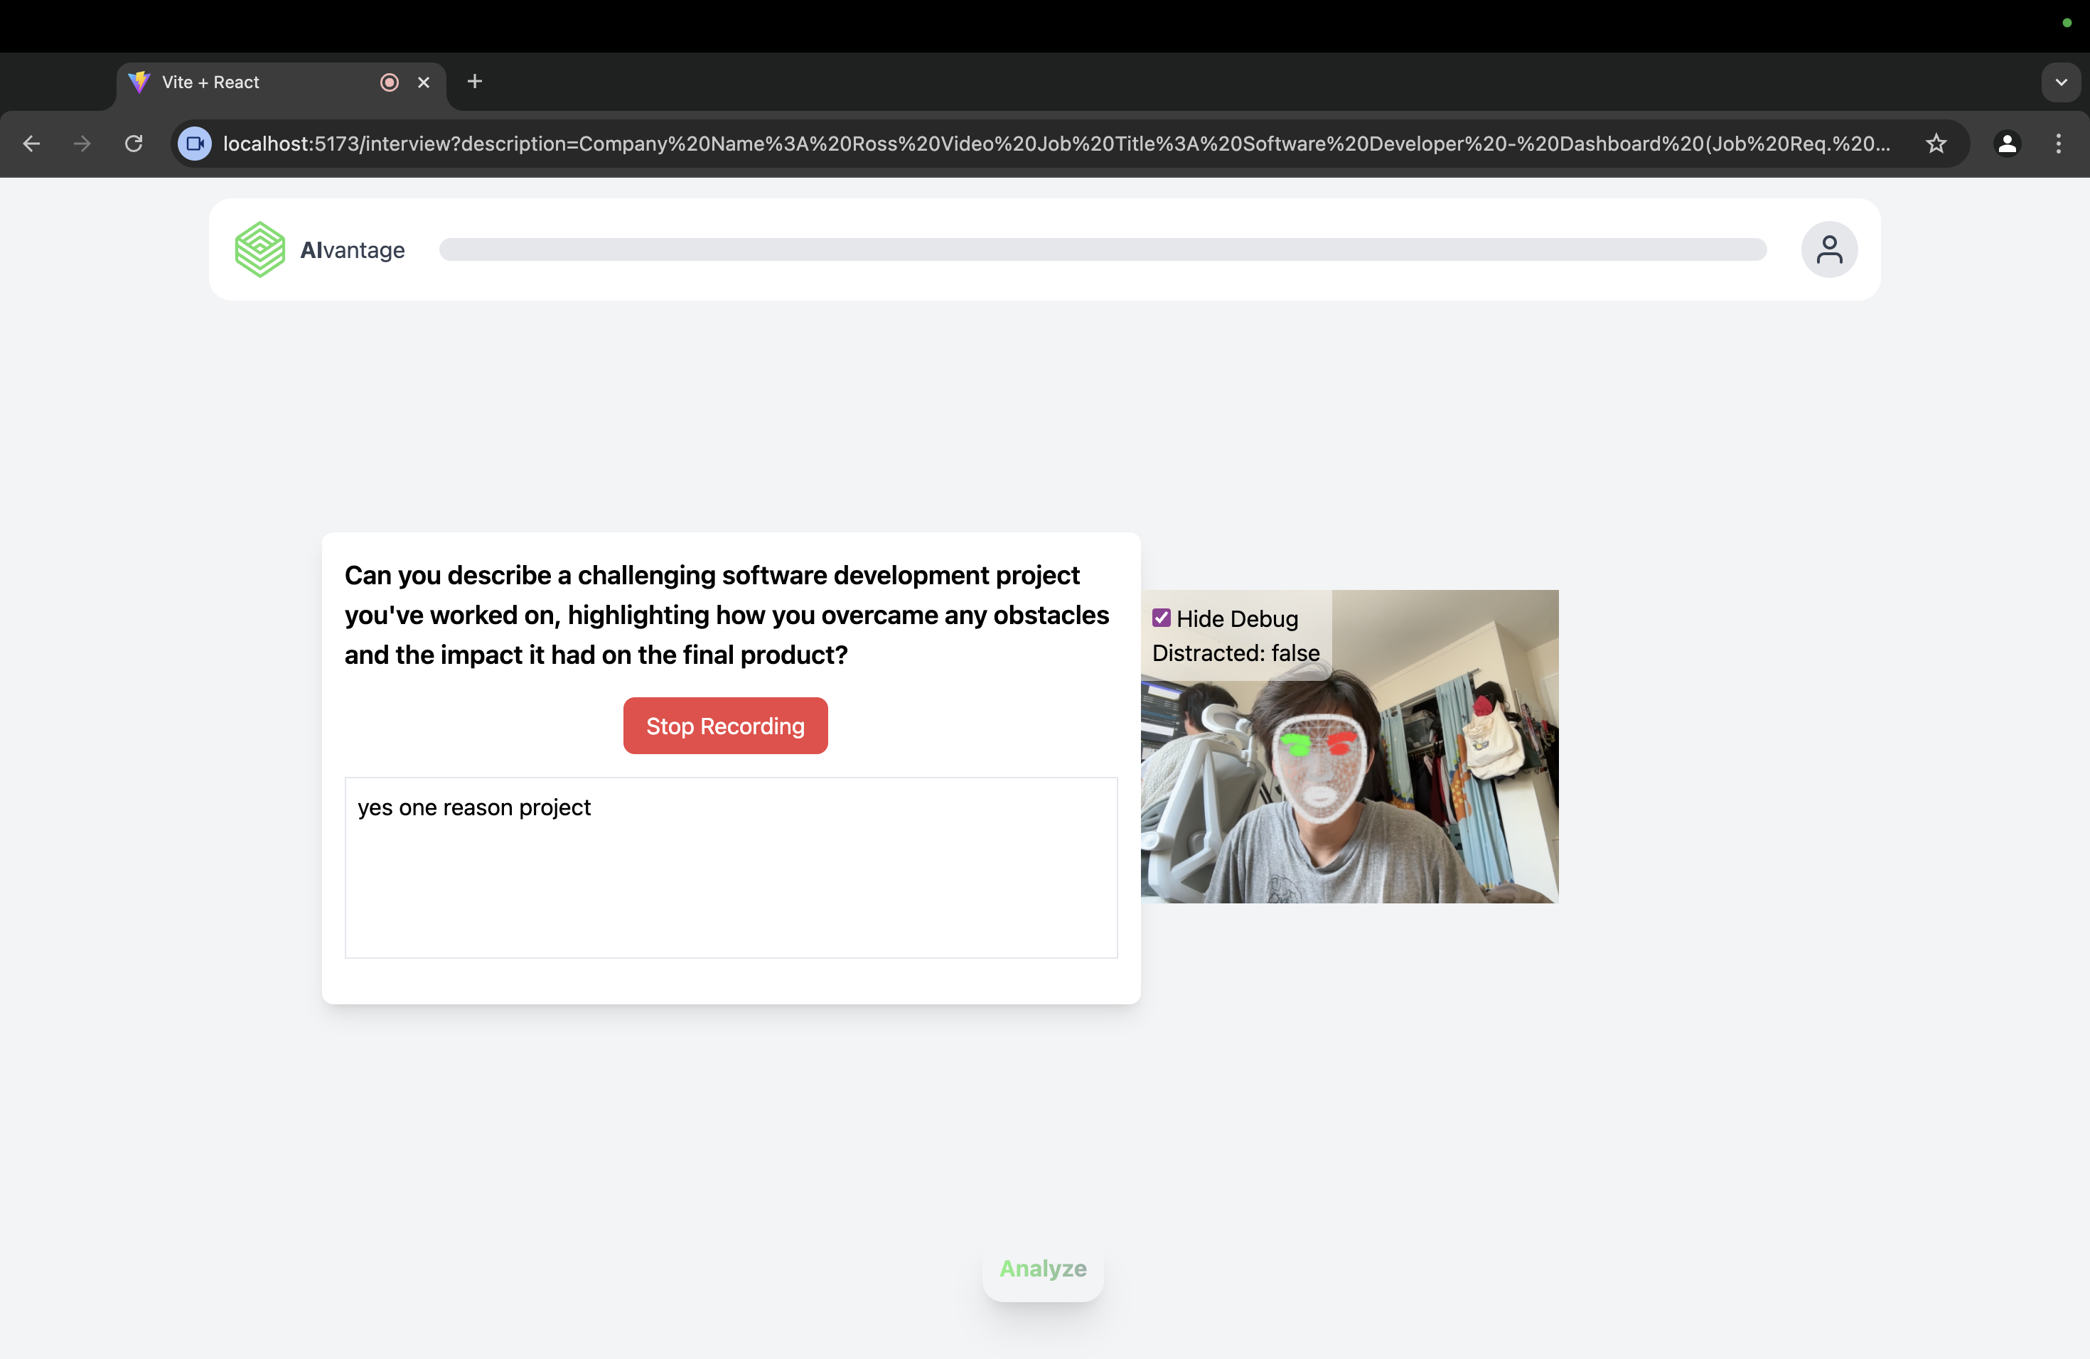Click the webcam video preview
The width and height of the screenshot is (2090, 1359).
[x=1405, y=790]
